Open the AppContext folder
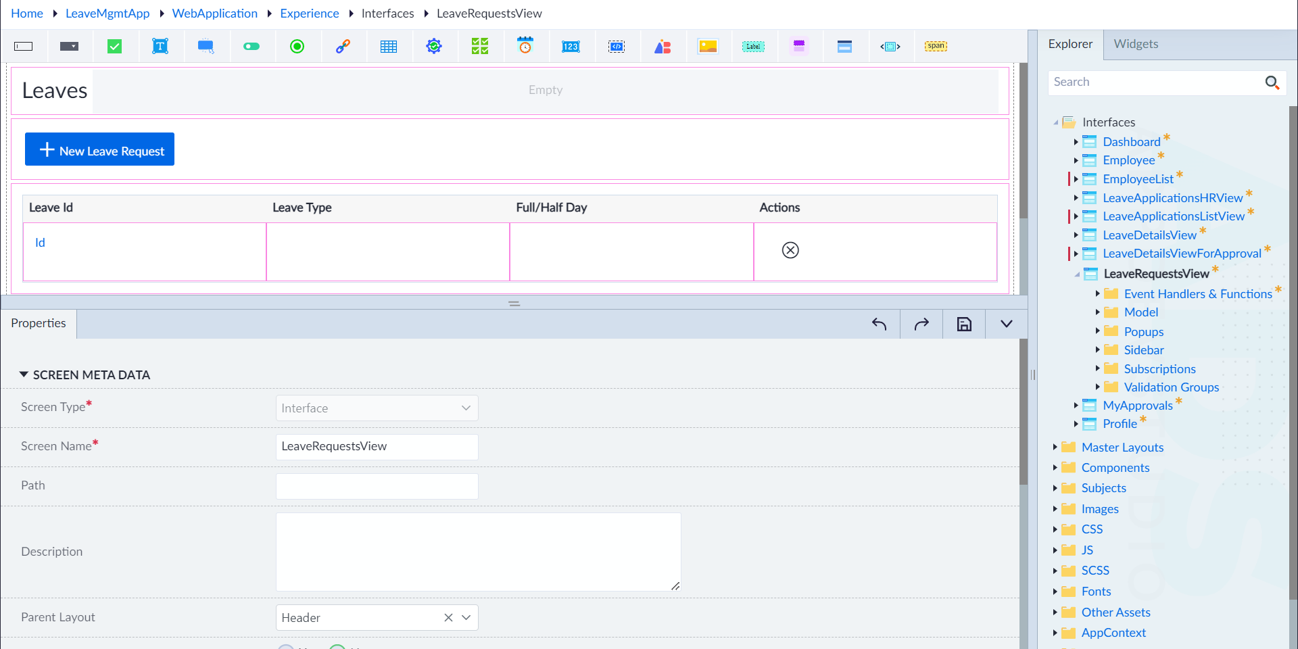The image size is (1298, 649). [x=1113, y=633]
